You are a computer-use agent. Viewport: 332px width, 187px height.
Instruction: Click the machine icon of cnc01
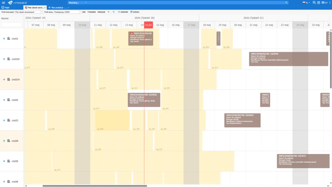point(9,39)
